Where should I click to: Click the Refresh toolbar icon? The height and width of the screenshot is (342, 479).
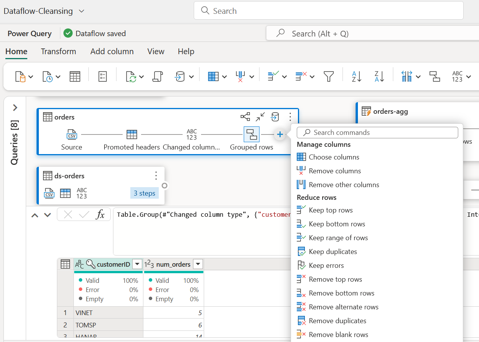point(131,76)
